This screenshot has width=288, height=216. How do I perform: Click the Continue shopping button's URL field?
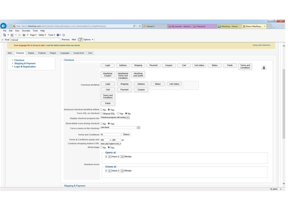110,144
